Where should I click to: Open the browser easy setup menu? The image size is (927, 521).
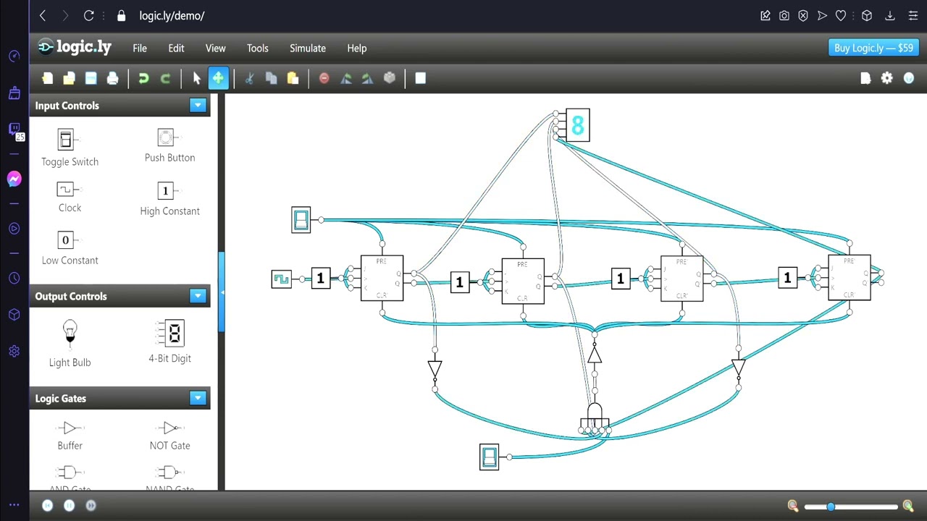[x=912, y=15]
